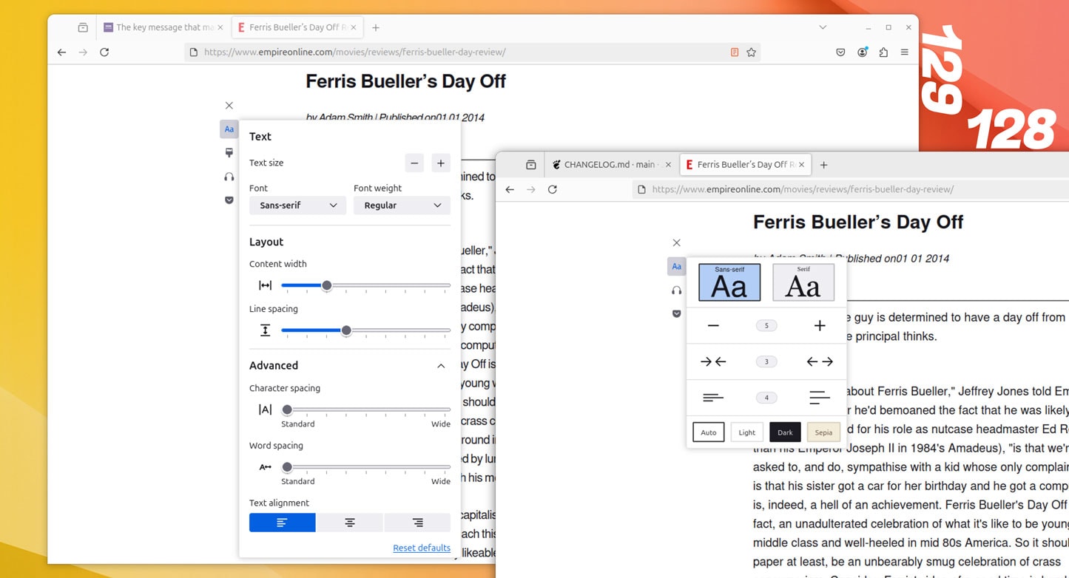The width and height of the screenshot is (1069, 578).
Task: Increase line height in right panel
Action: pyautogui.click(x=820, y=398)
